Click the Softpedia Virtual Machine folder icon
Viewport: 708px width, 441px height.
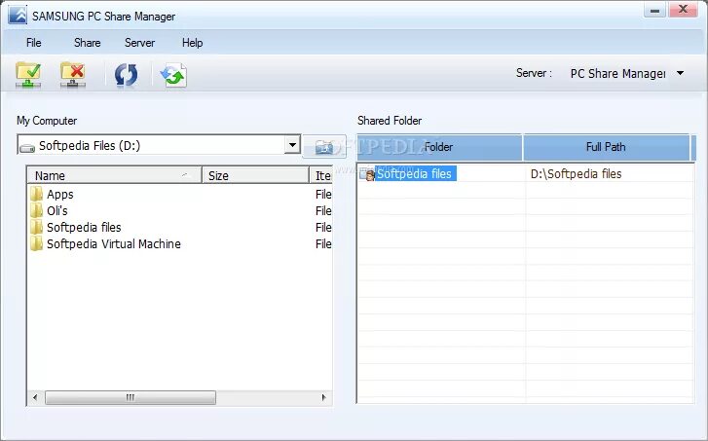coord(37,244)
